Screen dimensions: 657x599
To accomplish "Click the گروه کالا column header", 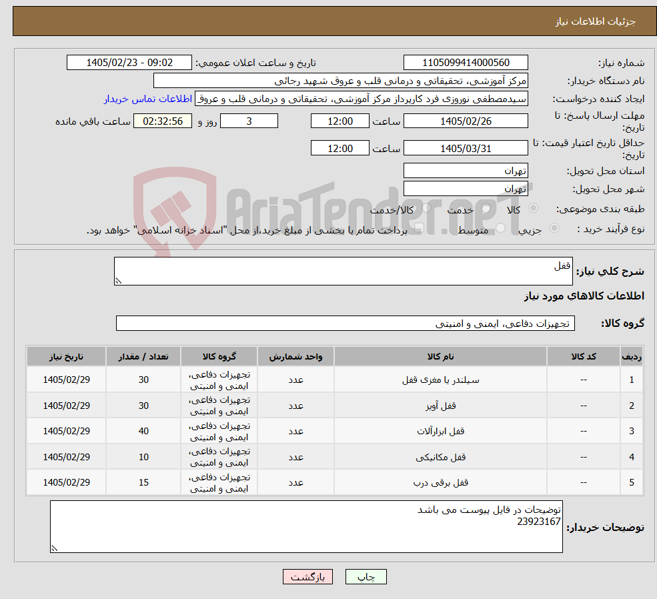I will [219, 356].
